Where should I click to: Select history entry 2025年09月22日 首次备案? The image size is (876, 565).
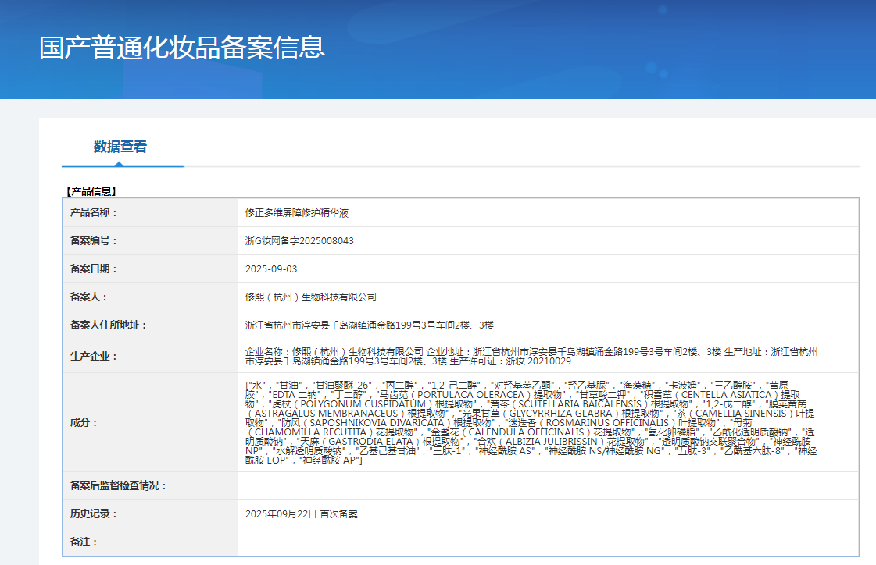[302, 513]
